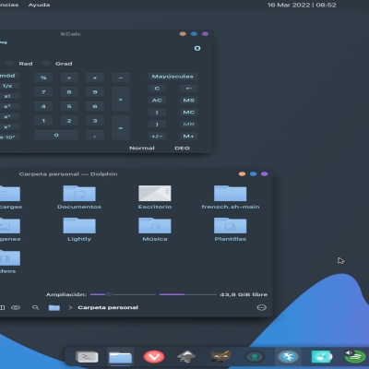The width and height of the screenshot is (369, 369).
Task: Select the Rad angle mode in KCalc
Action: pos(19,64)
